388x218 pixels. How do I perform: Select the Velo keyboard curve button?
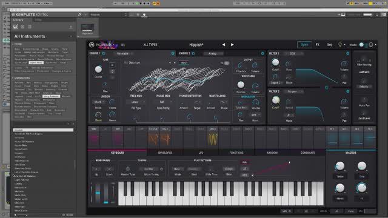pyautogui.click(x=245, y=162)
